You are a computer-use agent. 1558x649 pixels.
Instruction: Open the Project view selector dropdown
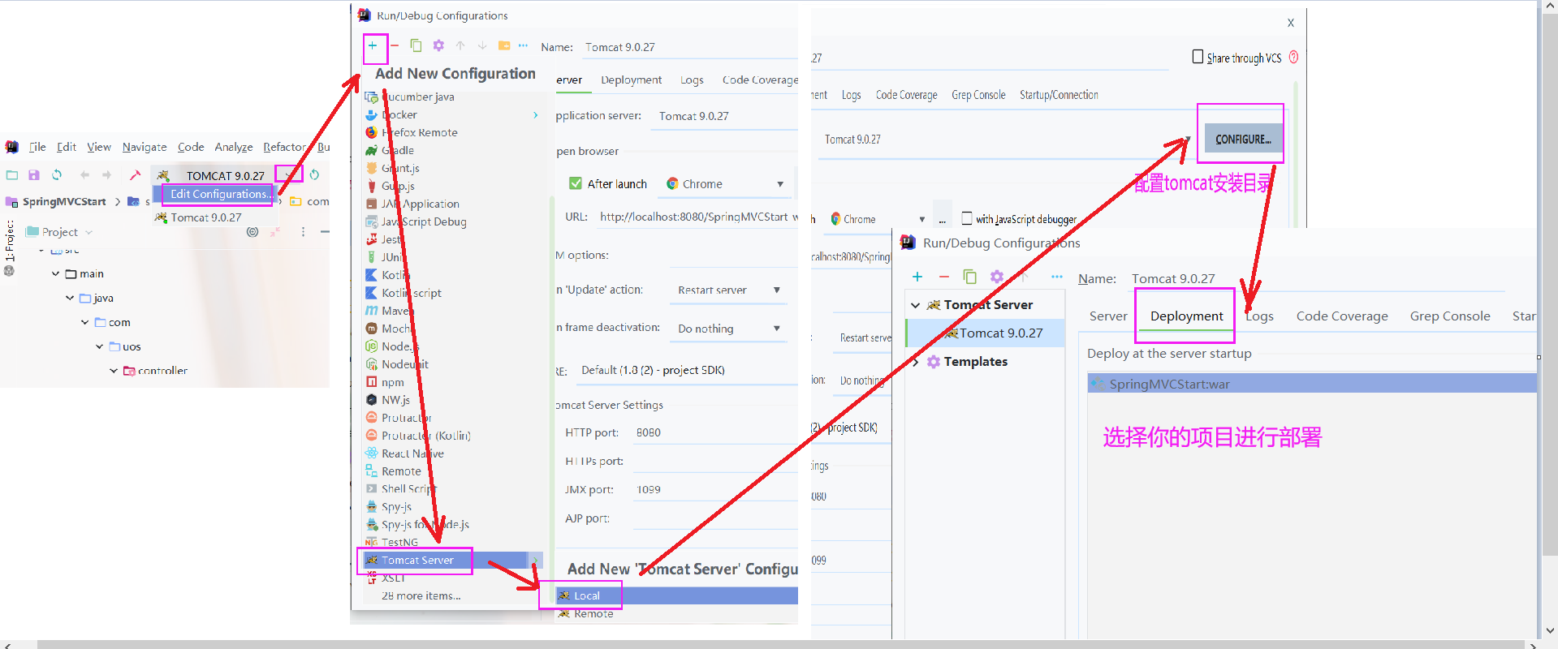point(88,233)
